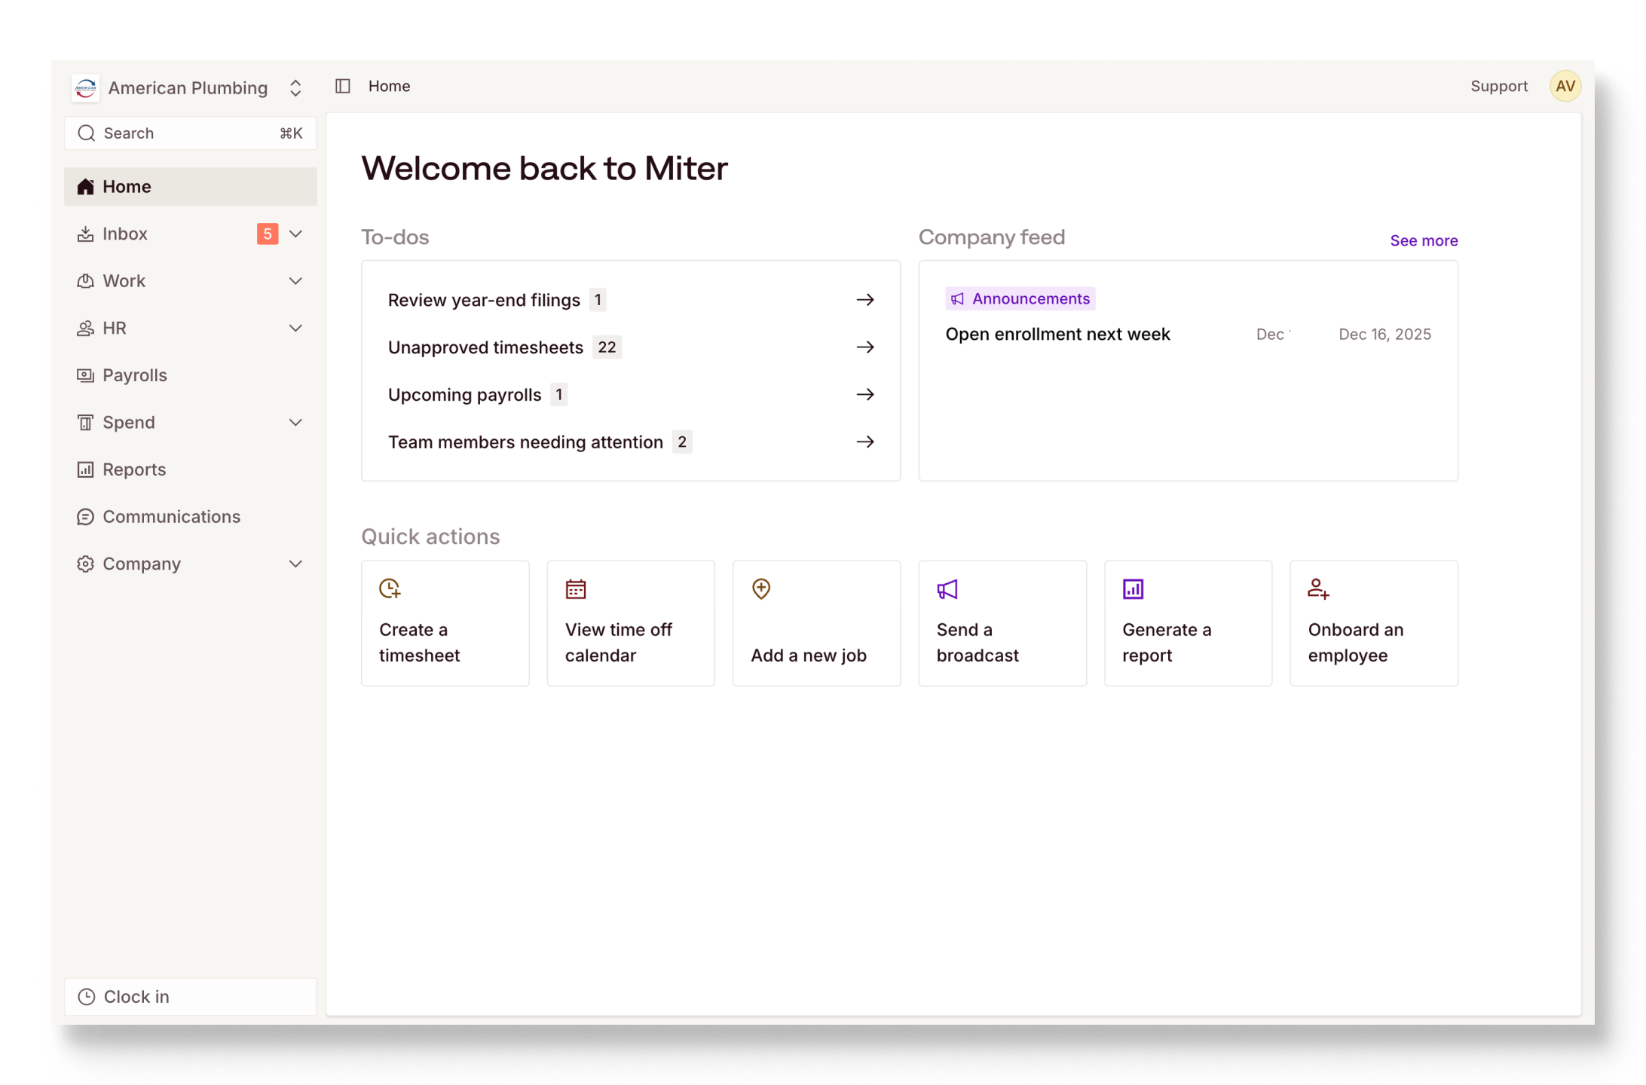This screenshot has width=1646, height=1085.
Task: Click the Onboard an employee person-plus icon
Action: click(x=1319, y=588)
